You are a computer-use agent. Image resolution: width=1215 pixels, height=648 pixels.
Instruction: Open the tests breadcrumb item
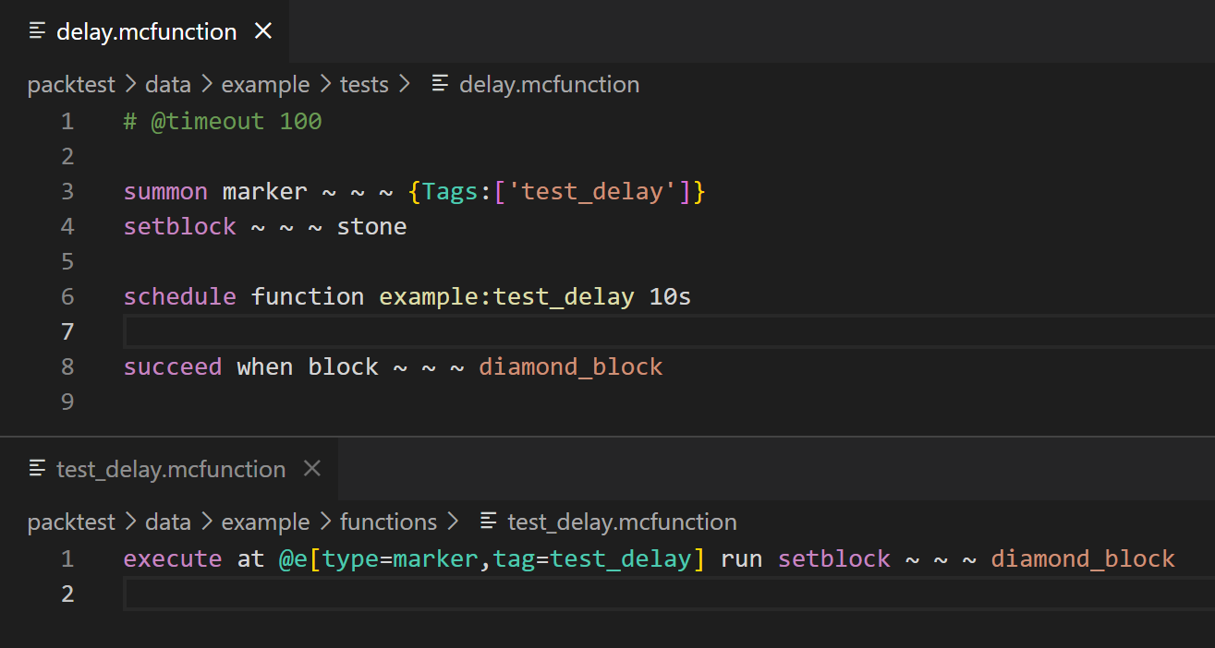pos(363,84)
